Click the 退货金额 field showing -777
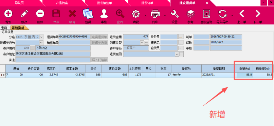Viewport: 274px width, 126px height. click(136, 37)
